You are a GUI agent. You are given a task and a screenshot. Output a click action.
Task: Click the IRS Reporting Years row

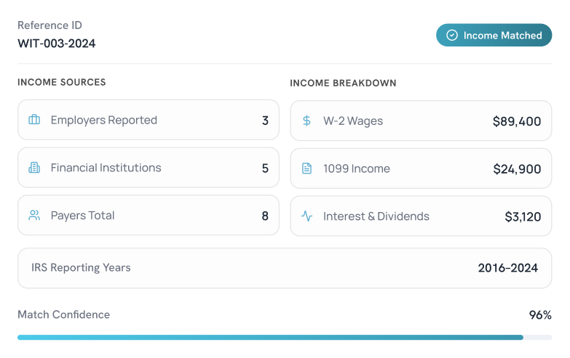(285, 268)
